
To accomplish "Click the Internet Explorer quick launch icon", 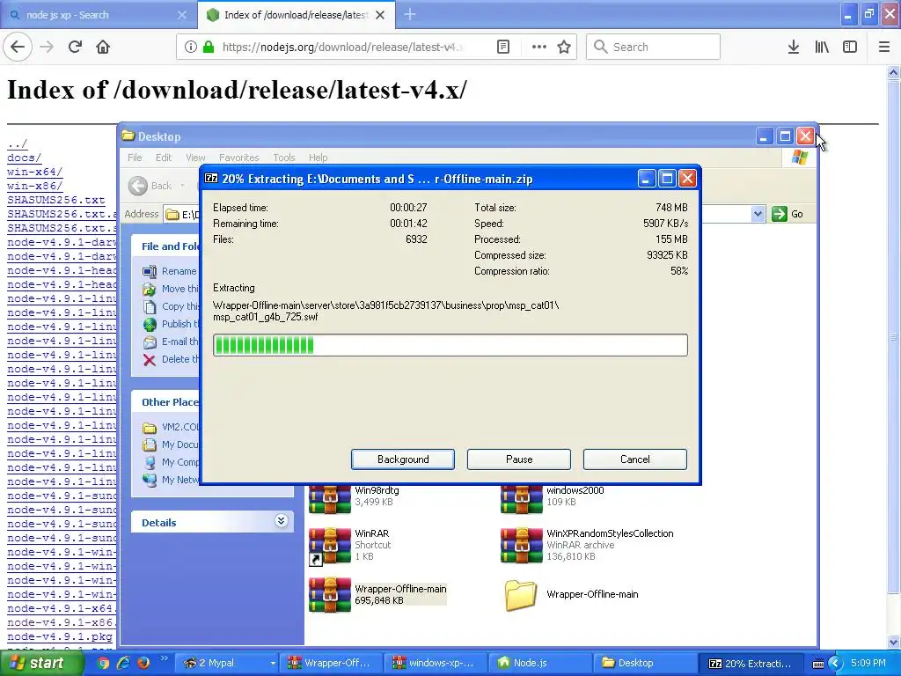I will (x=123, y=663).
